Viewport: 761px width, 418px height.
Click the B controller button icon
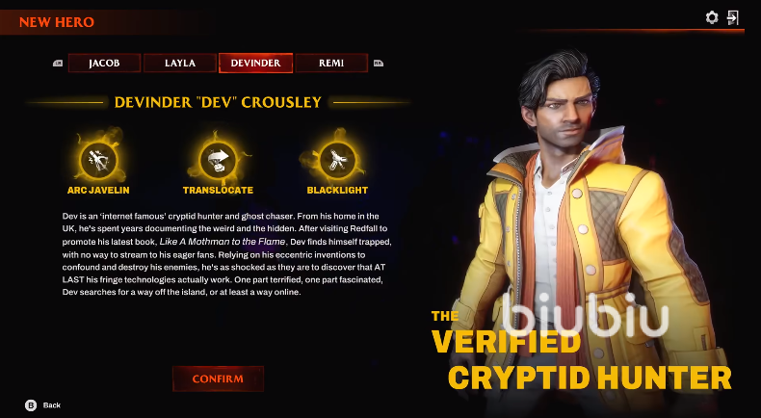pyautogui.click(x=31, y=405)
